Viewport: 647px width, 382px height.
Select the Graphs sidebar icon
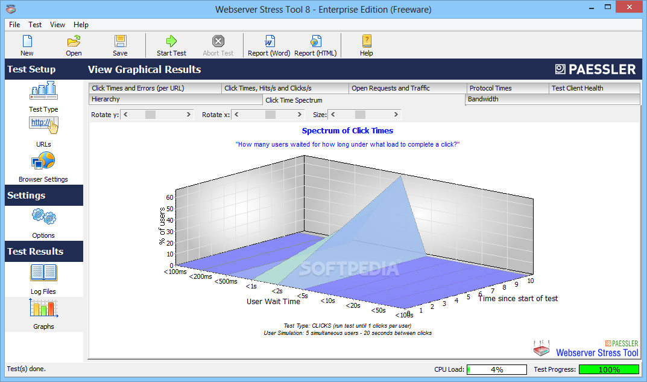44,308
